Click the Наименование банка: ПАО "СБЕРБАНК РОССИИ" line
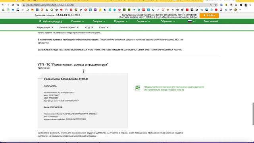The height and width of the screenshot is (143, 254). coord(70,114)
